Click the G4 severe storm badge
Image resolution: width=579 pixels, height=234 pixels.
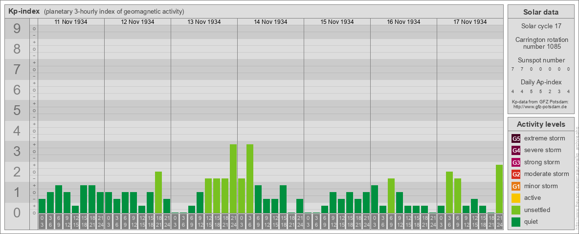click(516, 151)
